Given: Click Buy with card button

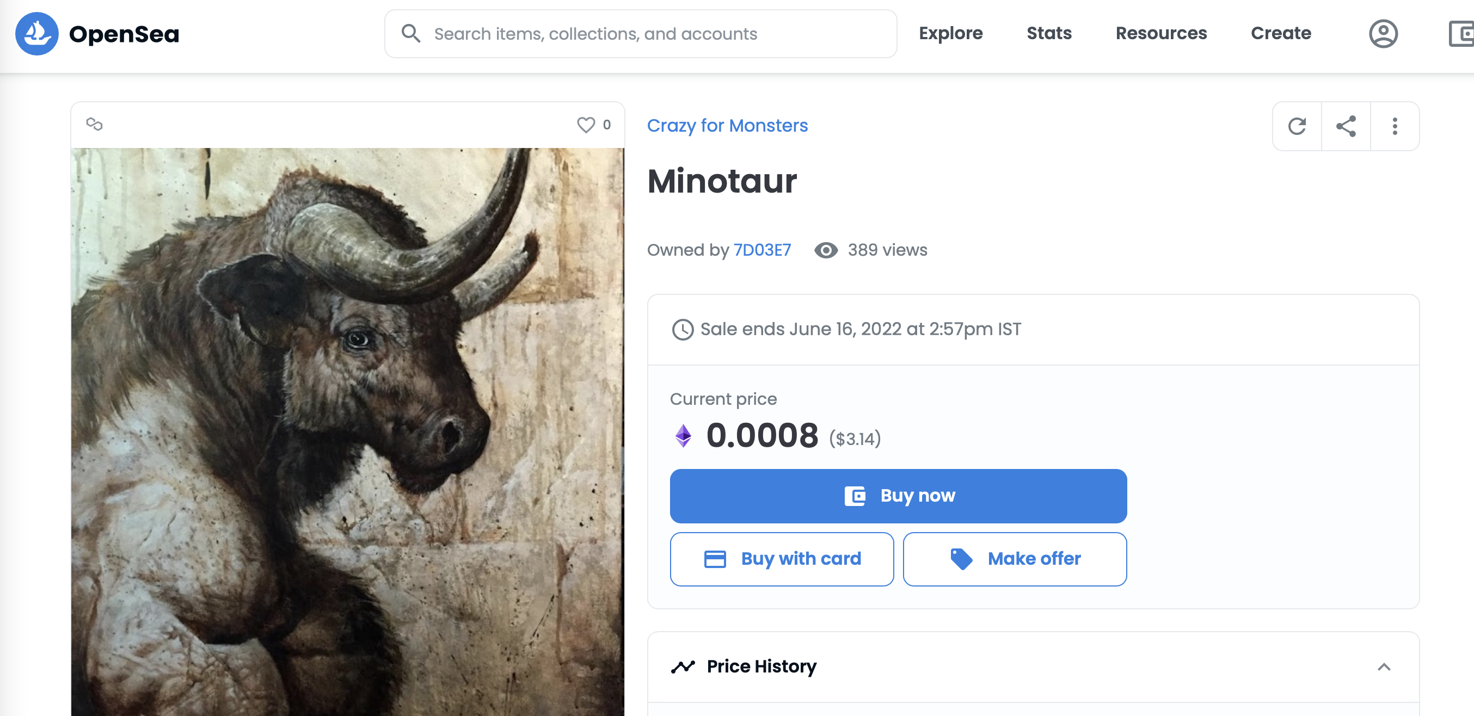Looking at the screenshot, I should (782, 559).
